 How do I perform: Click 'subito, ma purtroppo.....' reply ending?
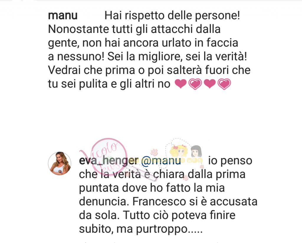(x=141, y=229)
